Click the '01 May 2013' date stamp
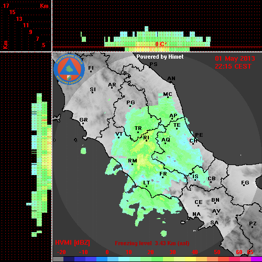 [235, 59]
